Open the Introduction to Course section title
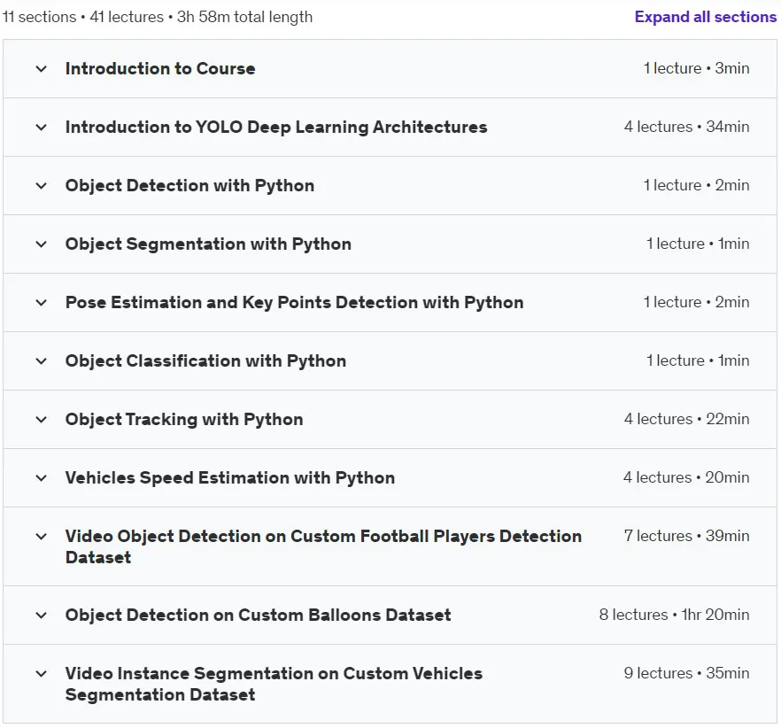The height and width of the screenshot is (728, 781). point(160,69)
